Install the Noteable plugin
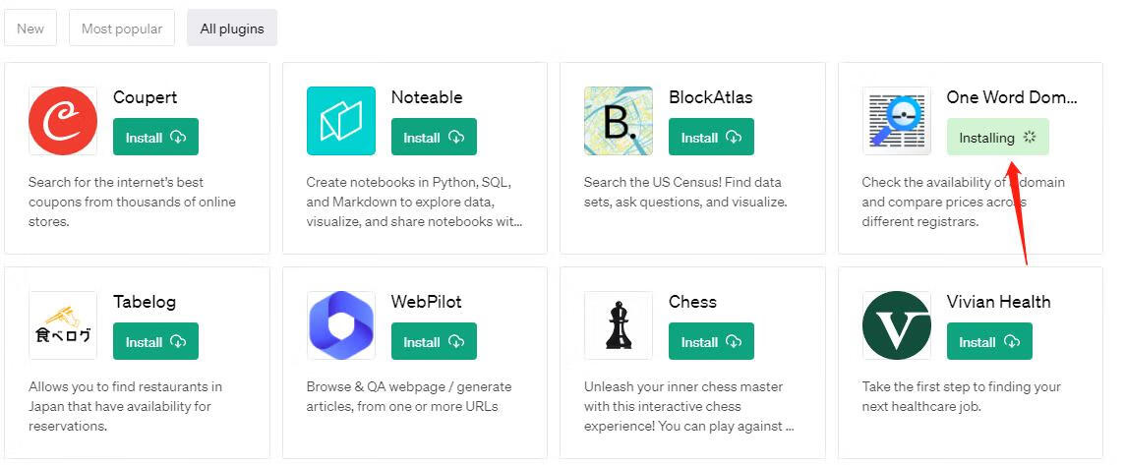This screenshot has width=1125, height=465. [434, 137]
